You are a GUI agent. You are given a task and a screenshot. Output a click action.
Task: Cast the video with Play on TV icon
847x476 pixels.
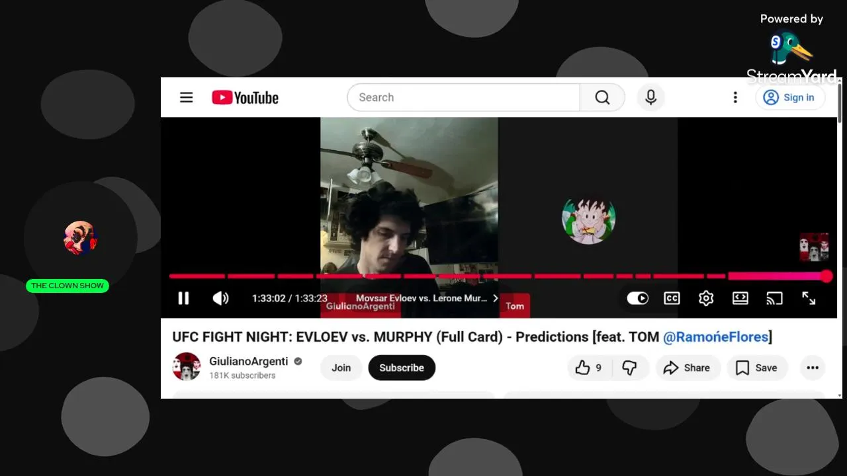774,298
